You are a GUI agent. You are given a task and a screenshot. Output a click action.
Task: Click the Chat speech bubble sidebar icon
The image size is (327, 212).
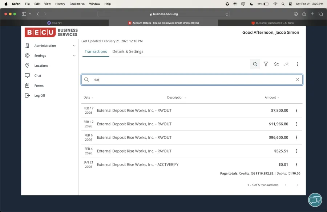(27, 75)
